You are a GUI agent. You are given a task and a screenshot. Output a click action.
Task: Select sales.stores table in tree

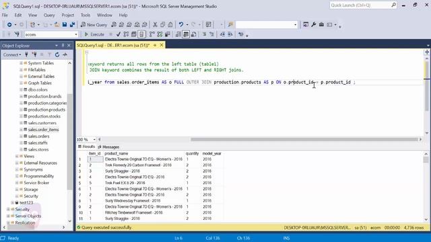click(38, 149)
